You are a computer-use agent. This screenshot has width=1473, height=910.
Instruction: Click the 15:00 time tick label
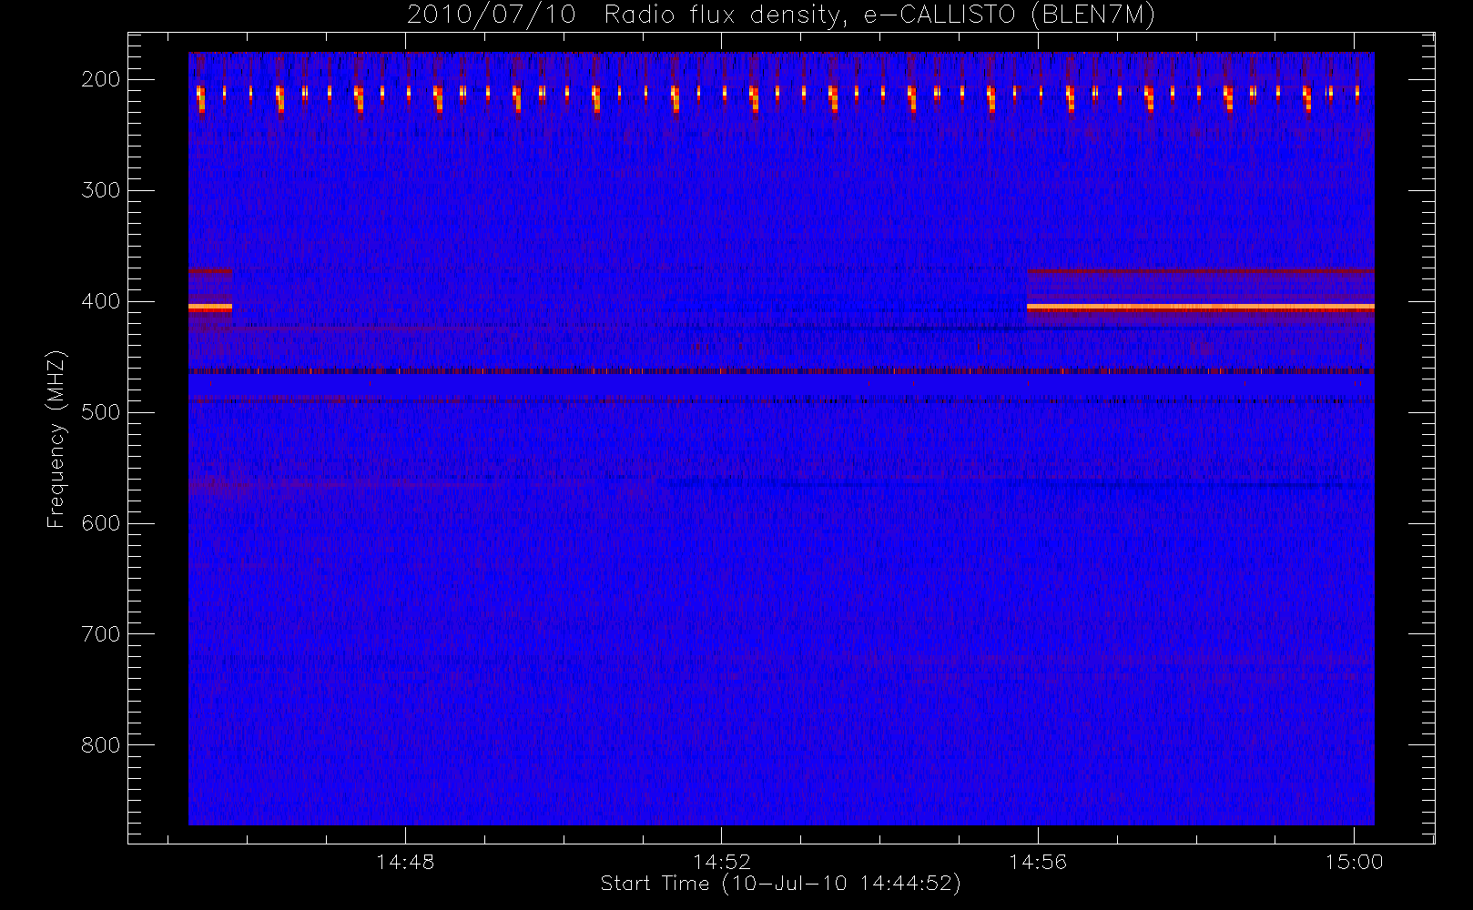(x=1354, y=862)
